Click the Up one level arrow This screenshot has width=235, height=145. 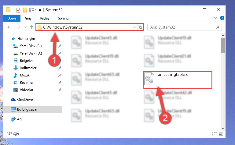coord(31,27)
